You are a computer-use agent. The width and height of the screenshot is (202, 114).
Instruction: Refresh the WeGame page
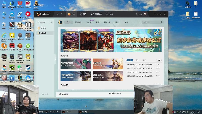tap(62, 14)
